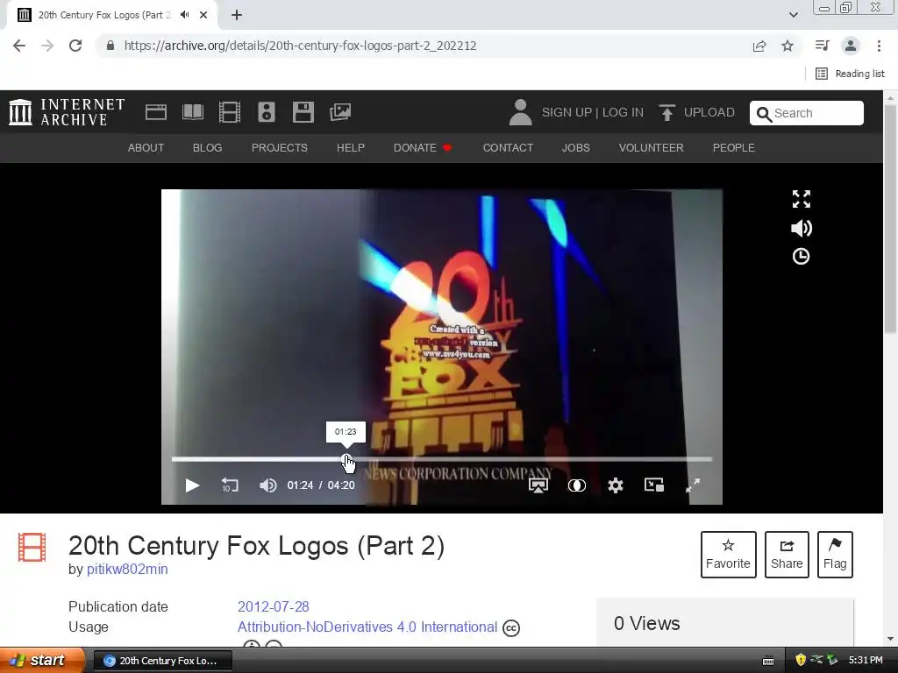This screenshot has height=673, width=898.
Task: Close the 20th Century Fox Logos tab
Action: click(203, 15)
